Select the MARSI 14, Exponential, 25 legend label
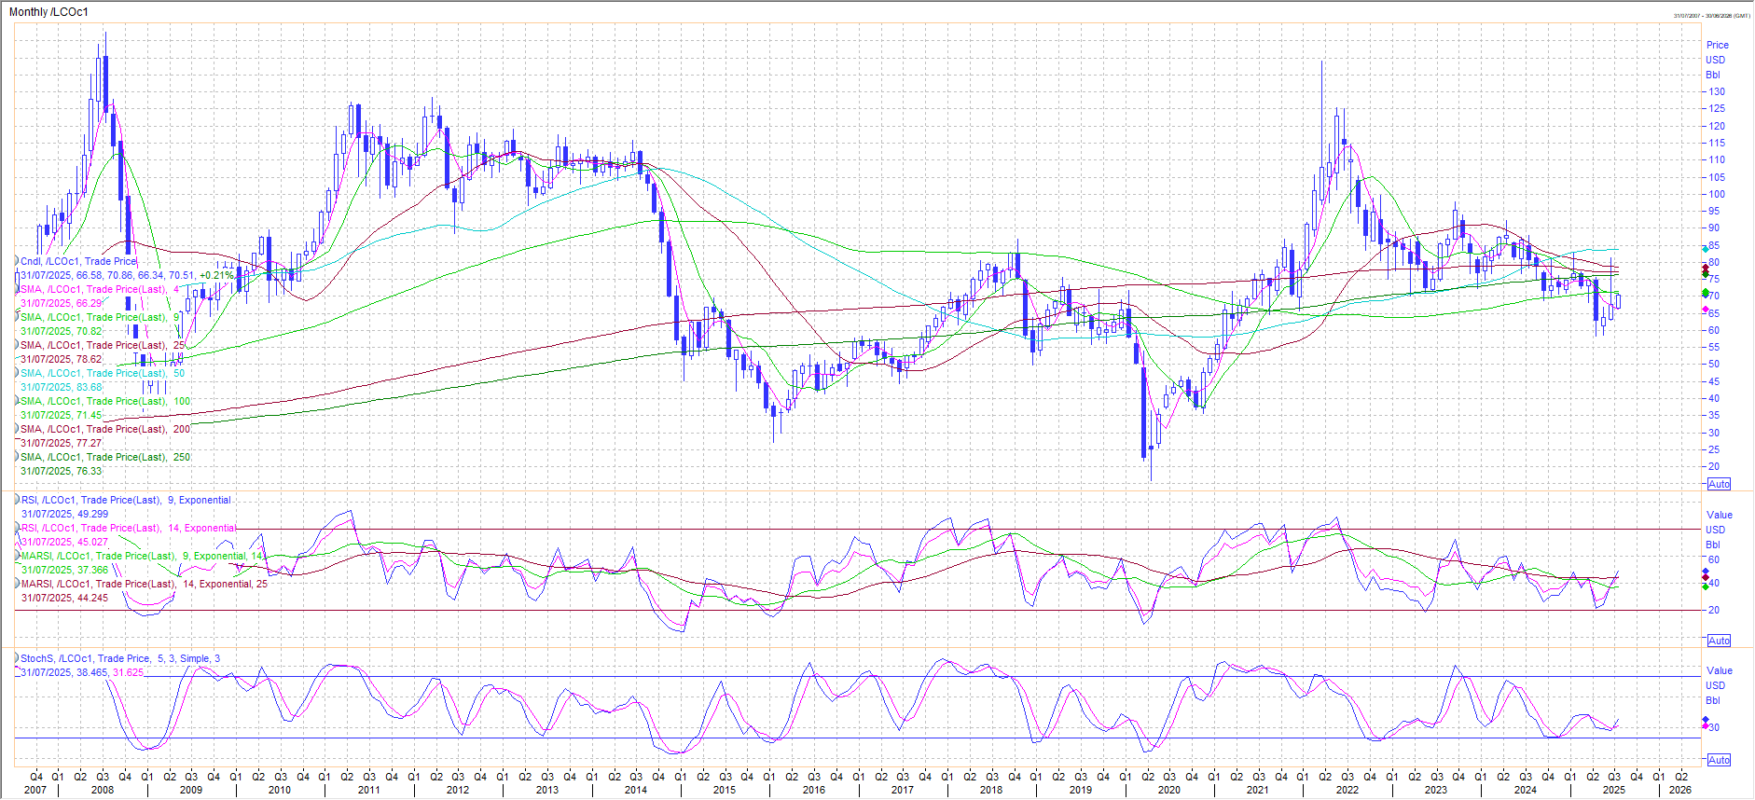 pyautogui.click(x=144, y=584)
